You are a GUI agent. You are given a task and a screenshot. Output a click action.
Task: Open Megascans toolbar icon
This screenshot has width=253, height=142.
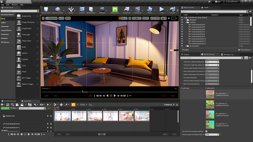[115, 9]
